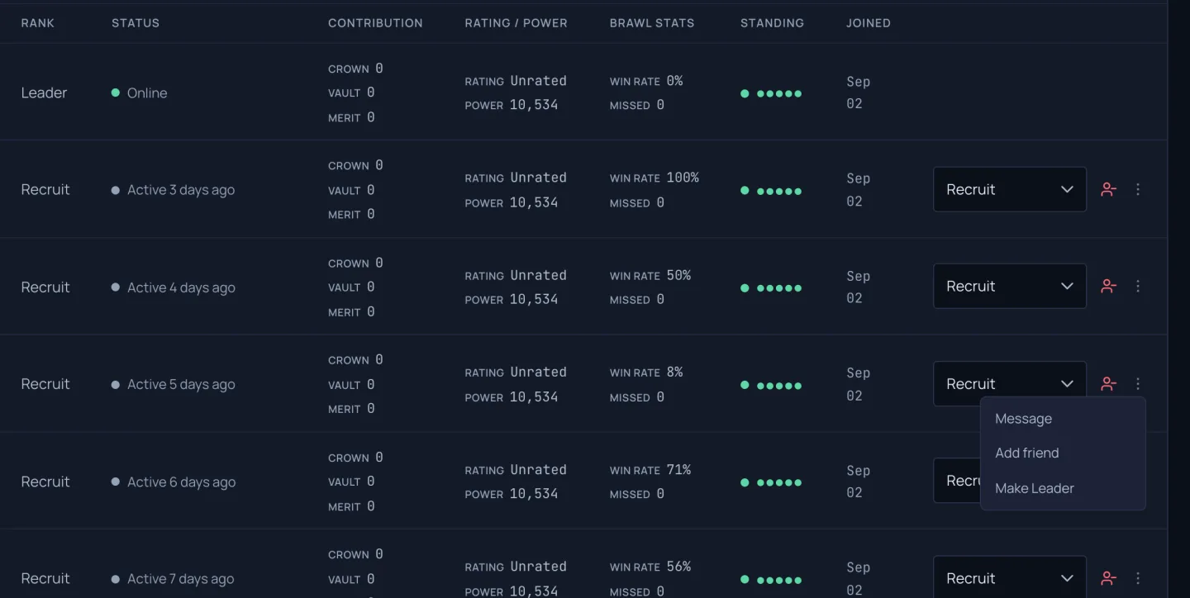The image size is (1190, 598).
Task: Open three-dot menu for 'Active 3 days ago' recruit
Action: (x=1138, y=189)
